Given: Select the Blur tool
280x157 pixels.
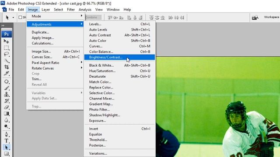Looking at the screenshot, I should (x=6, y=120).
